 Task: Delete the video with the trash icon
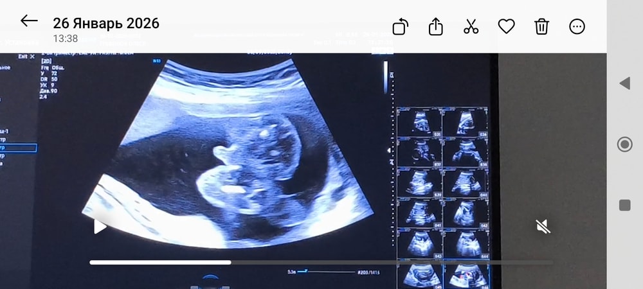point(541,27)
